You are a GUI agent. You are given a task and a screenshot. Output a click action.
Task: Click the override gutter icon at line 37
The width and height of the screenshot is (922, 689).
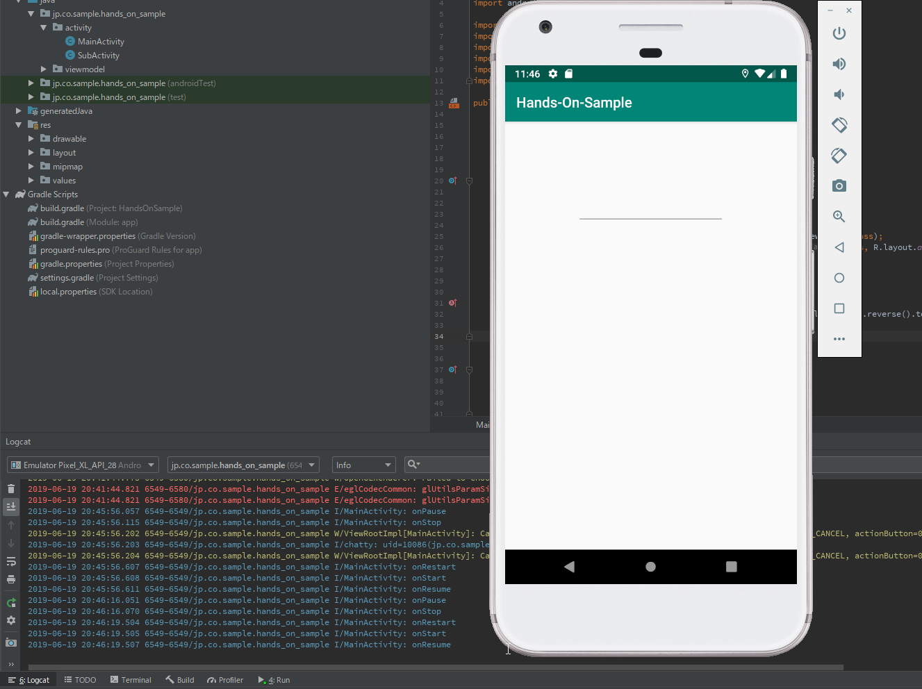452,370
